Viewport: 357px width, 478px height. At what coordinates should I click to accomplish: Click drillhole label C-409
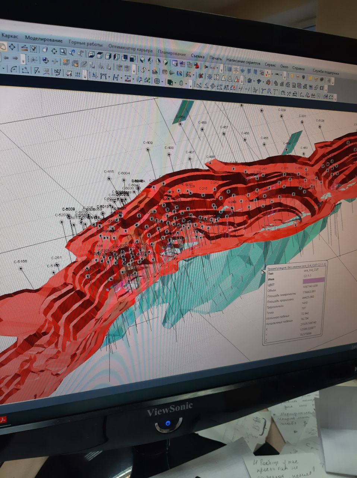coord(148,143)
